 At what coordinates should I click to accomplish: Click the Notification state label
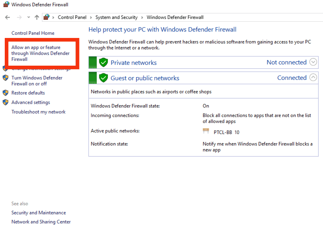pos(110,144)
